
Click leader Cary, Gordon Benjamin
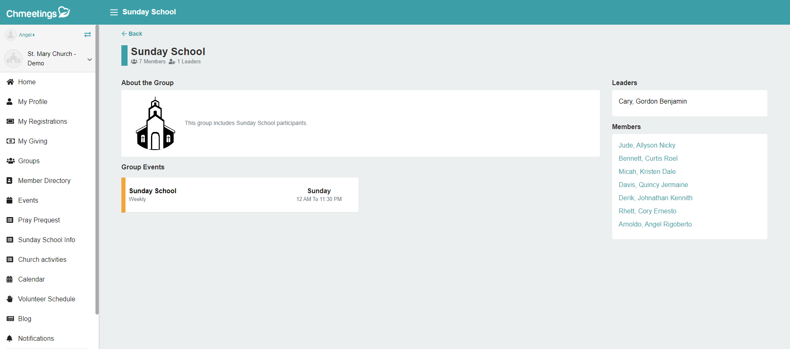click(x=653, y=102)
